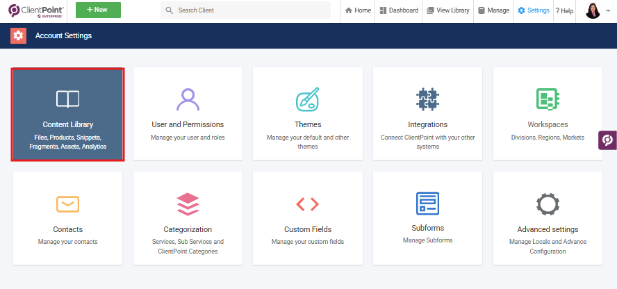Open the Manage menu
This screenshot has width=617, height=289.
point(494,10)
